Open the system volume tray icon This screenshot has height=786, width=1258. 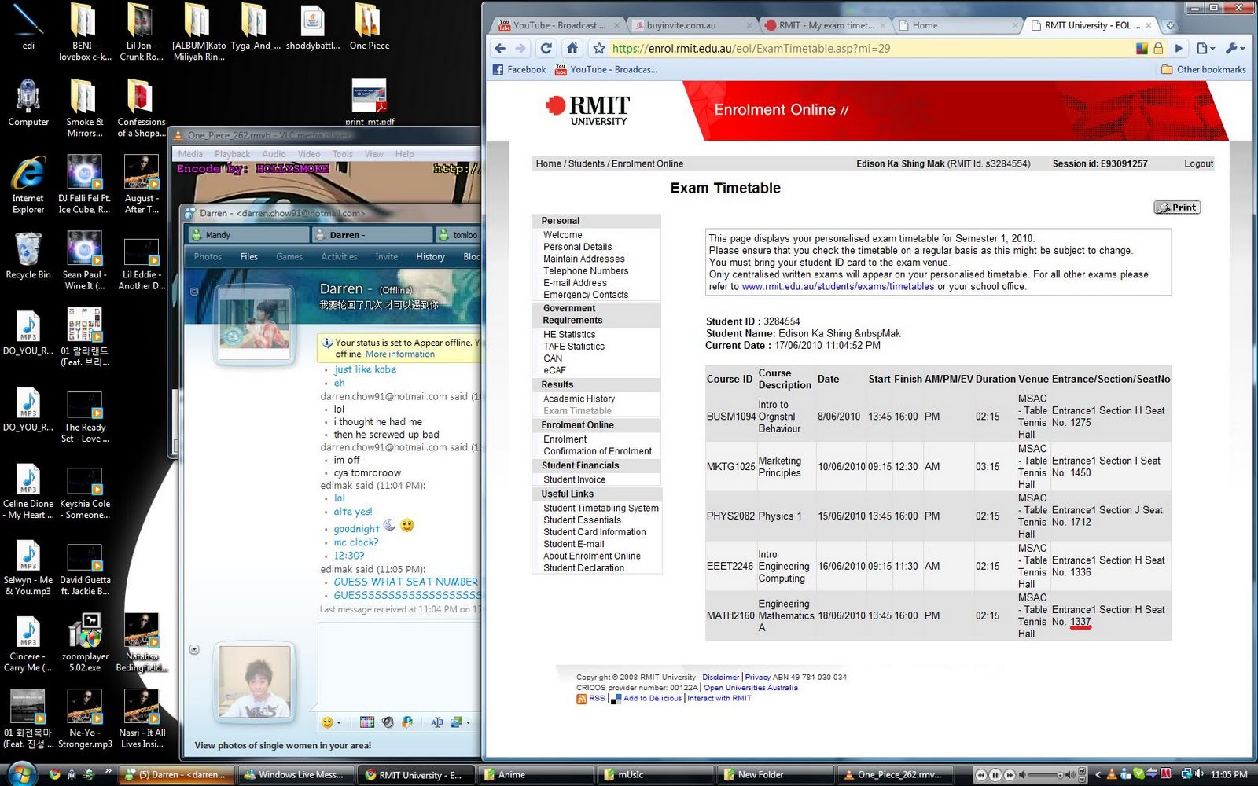point(1199,774)
